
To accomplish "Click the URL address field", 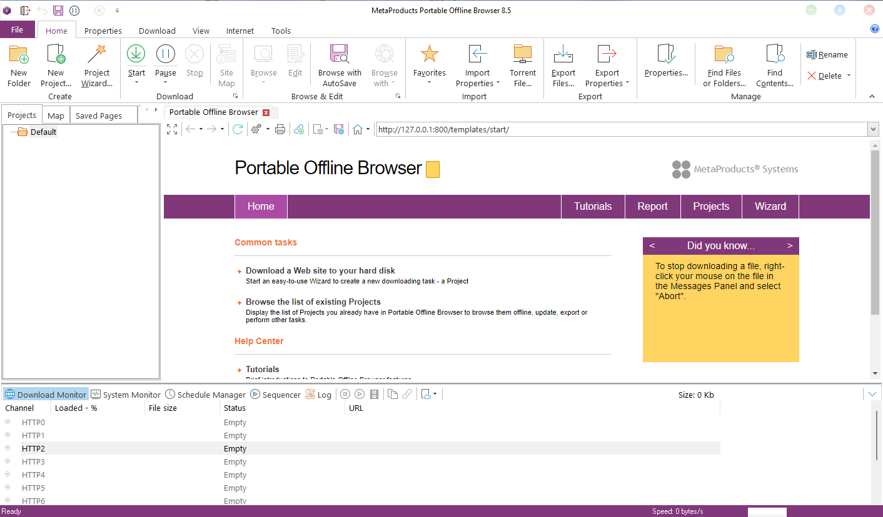I will click(622, 129).
